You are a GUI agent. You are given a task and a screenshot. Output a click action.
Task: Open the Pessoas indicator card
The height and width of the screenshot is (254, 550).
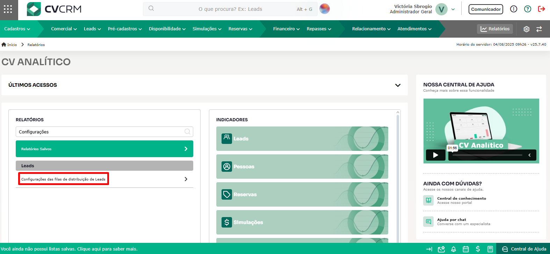(302, 167)
